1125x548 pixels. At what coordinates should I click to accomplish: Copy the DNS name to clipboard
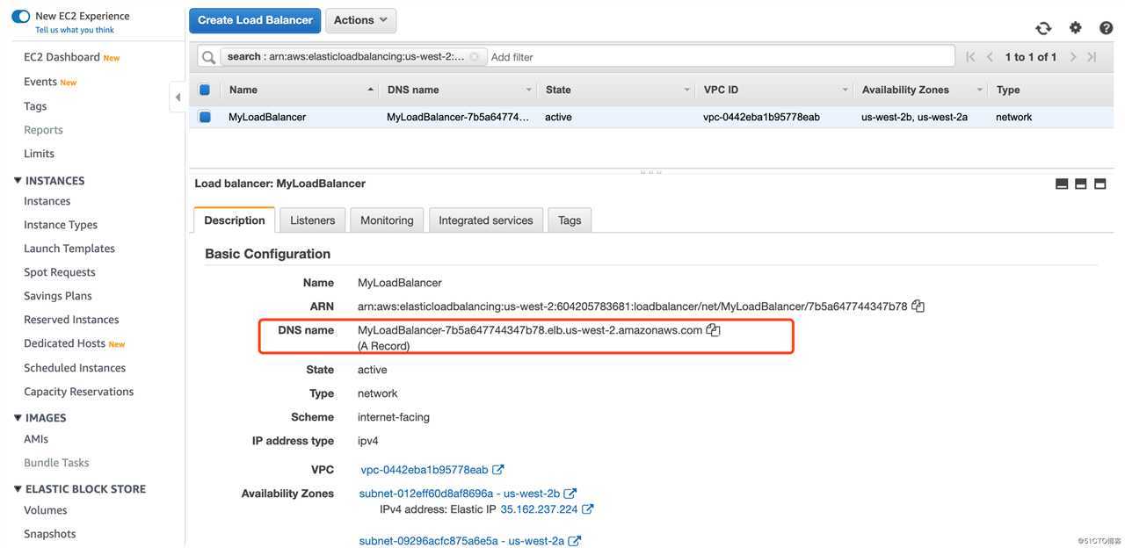point(713,330)
